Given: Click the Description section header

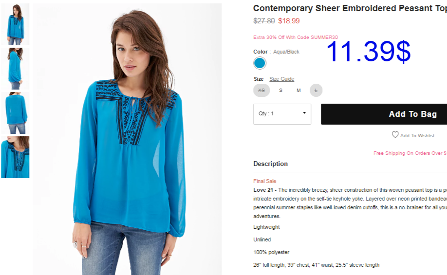Looking at the screenshot, I should click(271, 164).
